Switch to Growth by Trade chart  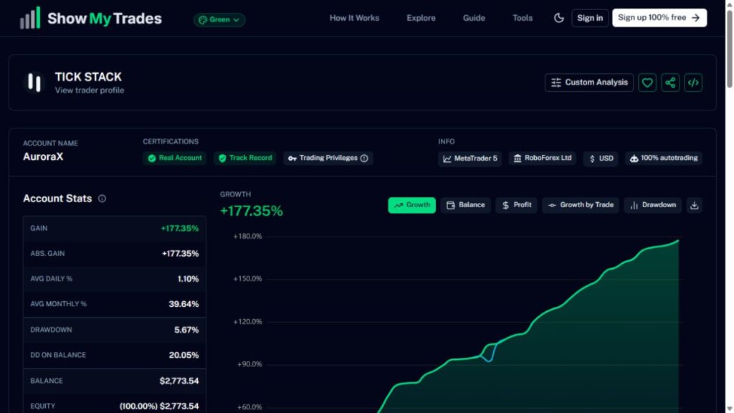pyautogui.click(x=581, y=205)
